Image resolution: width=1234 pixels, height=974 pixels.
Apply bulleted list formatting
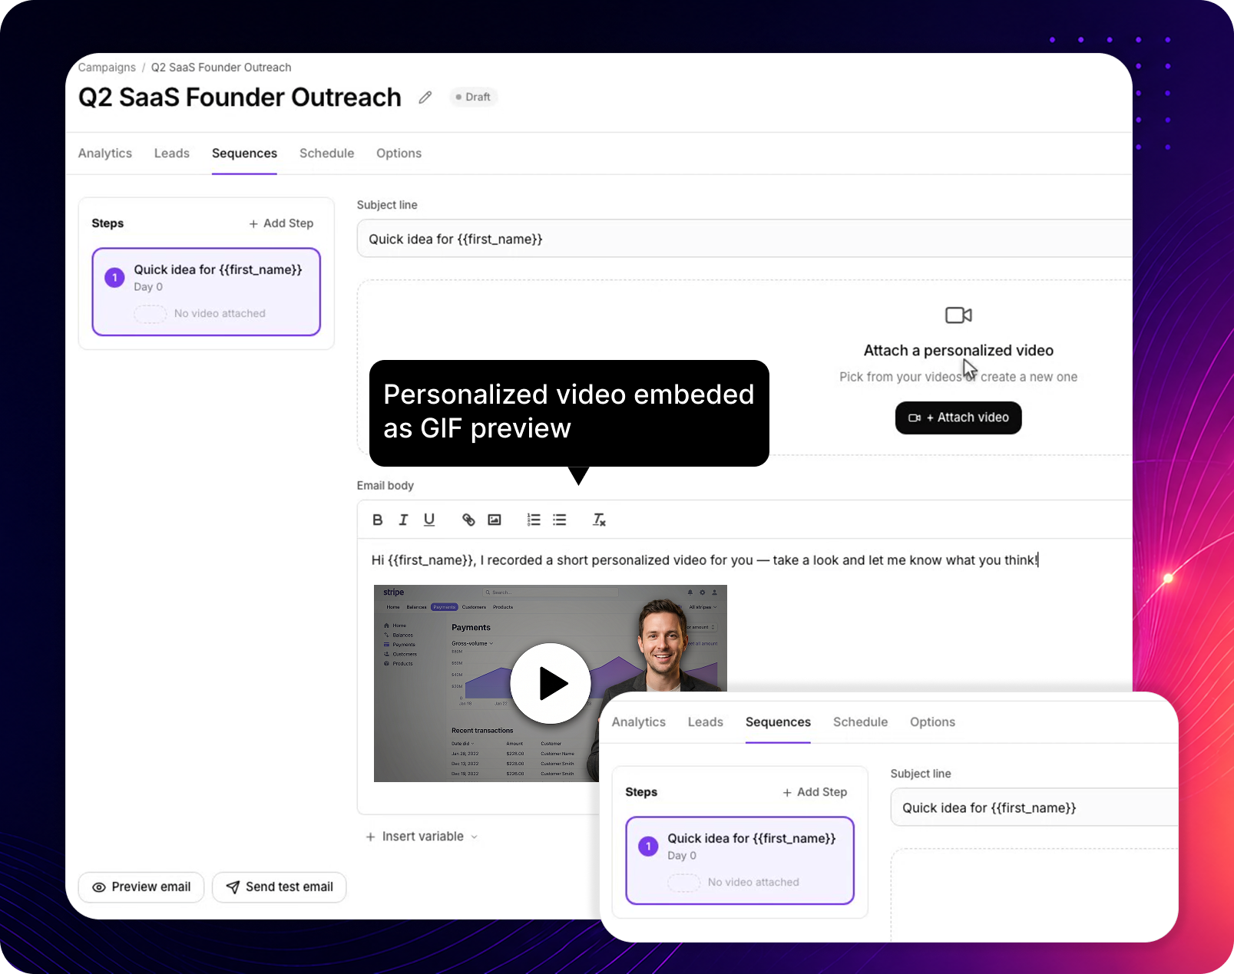tap(560, 520)
